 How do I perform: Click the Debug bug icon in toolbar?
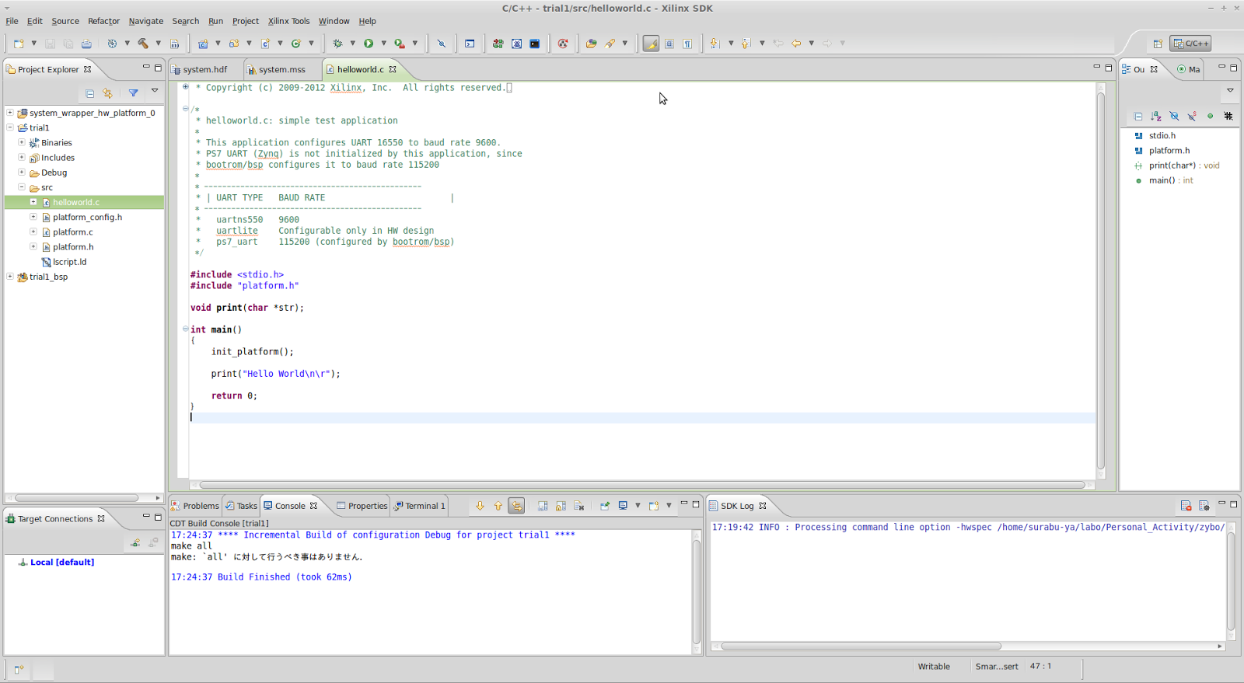click(x=337, y=44)
